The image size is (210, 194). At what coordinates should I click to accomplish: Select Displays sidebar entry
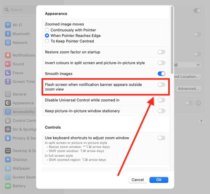(x=20, y=160)
